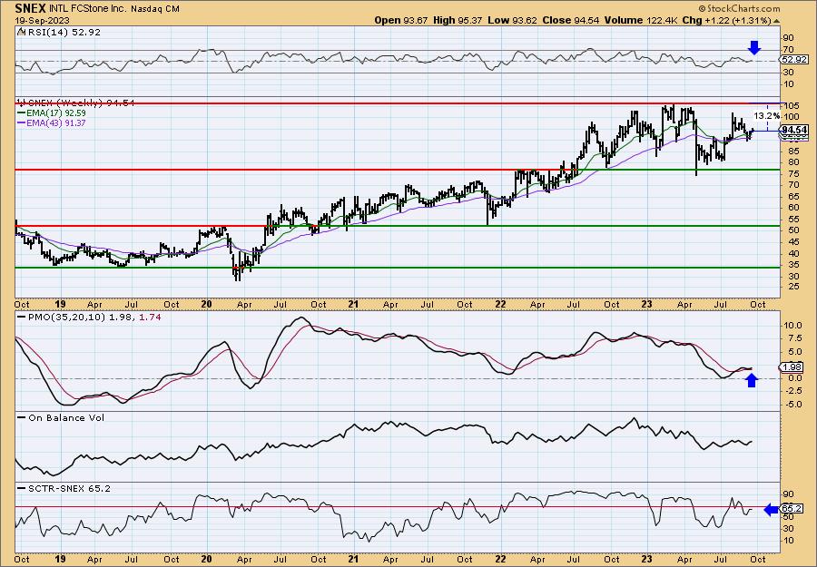Click the EMA(43) 91.37 legend text
Viewport: 817px width, 567px height.
click(55, 122)
